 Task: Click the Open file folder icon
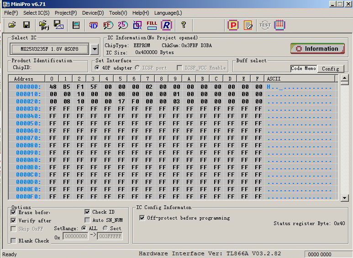click(x=12, y=25)
